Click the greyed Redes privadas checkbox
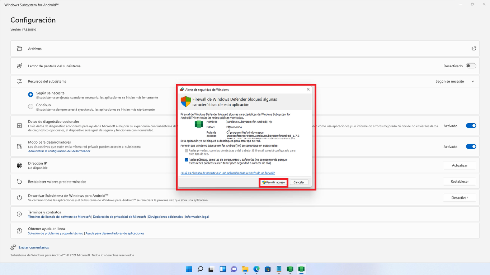 (187, 151)
